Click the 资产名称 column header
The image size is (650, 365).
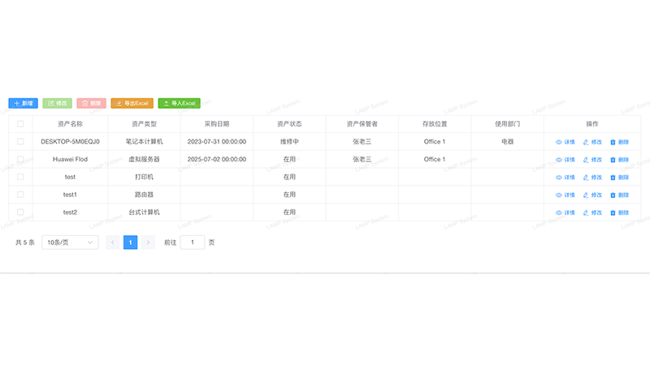point(70,124)
